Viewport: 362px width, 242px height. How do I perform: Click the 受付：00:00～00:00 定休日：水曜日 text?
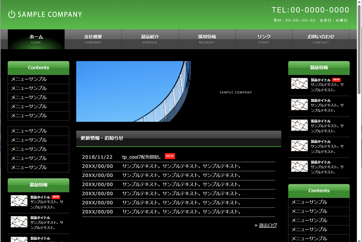tap(310, 20)
